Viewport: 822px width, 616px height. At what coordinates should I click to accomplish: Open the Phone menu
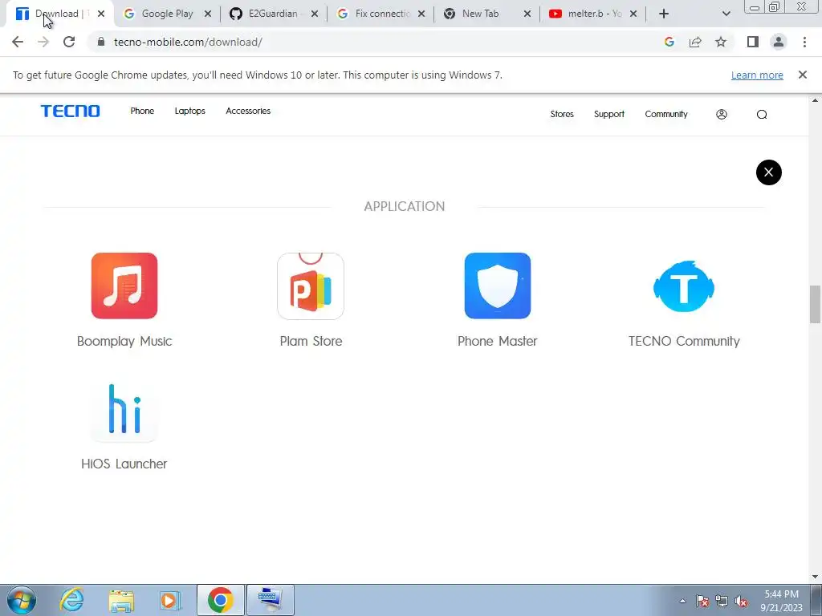142,111
